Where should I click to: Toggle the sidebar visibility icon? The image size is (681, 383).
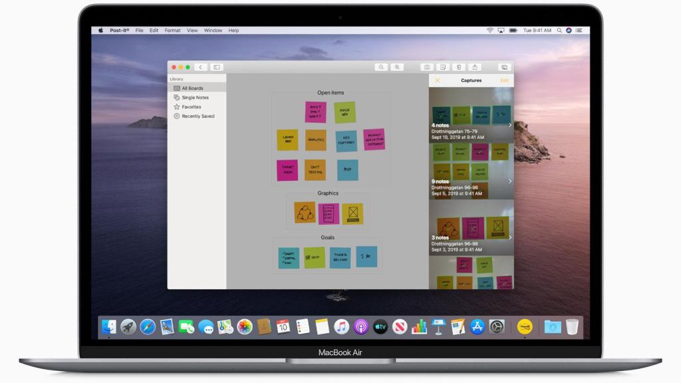tap(215, 66)
